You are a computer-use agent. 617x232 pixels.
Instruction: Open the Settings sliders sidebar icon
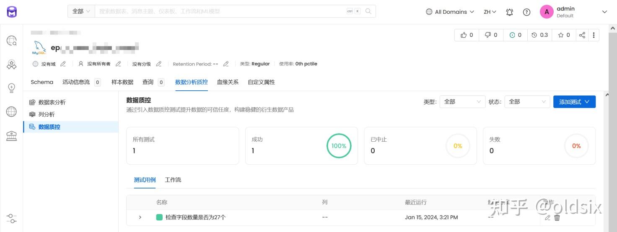point(12,218)
